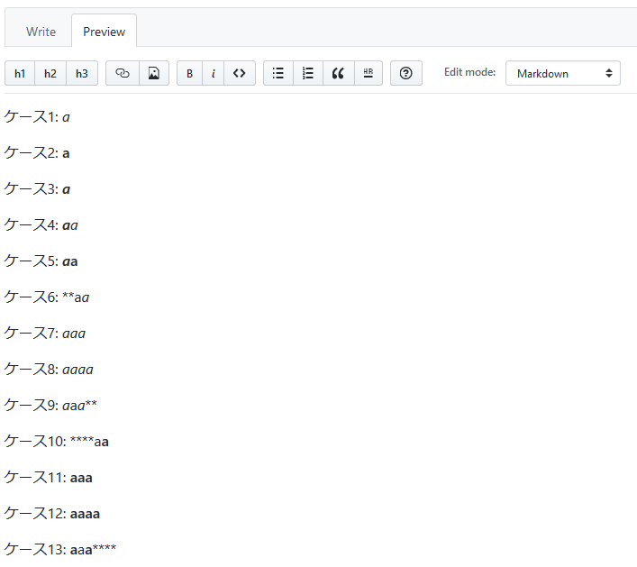Click the text 'ケース13: aaa****'
Viewport: 637px width, 567px height.
[60, 550]
